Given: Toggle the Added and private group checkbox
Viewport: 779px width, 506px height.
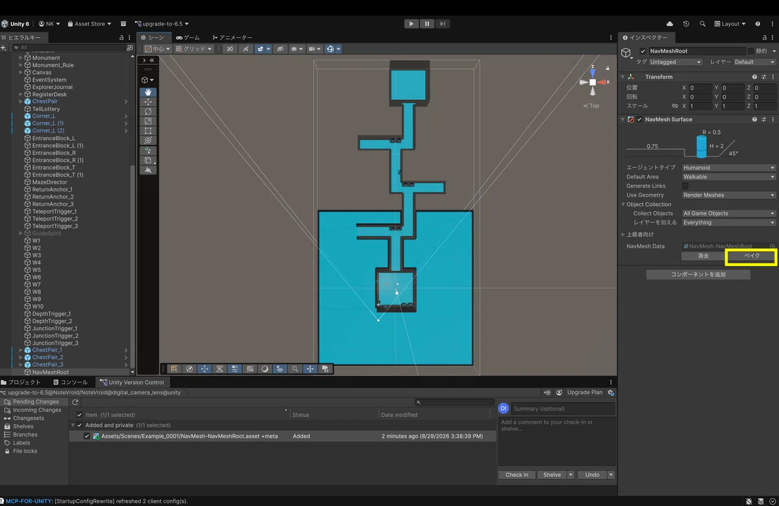Looking at the screenshot, I should pos(80,426).
